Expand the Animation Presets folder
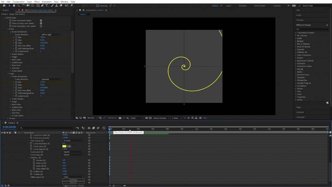 pyautogui.click(x=296, y=33)
